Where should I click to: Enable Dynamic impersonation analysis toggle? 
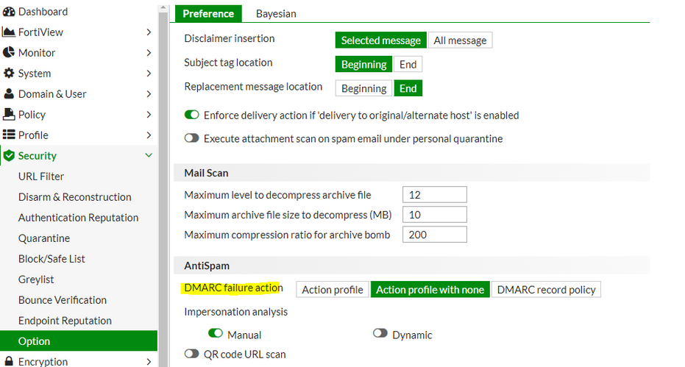pos(380,335)
